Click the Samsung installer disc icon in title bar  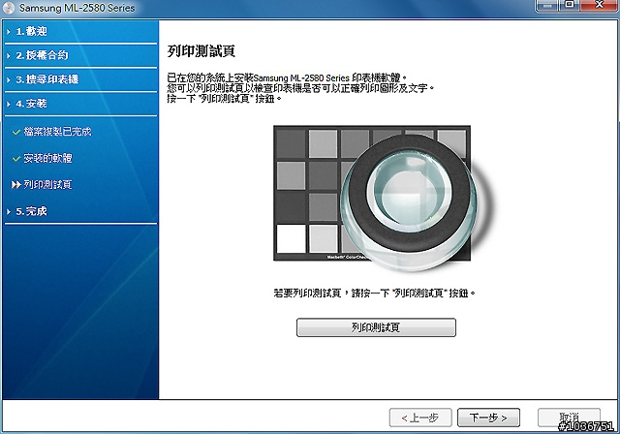(9, 8)
